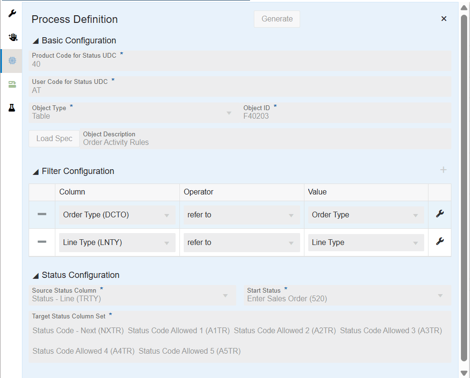Click the wrench icon for the Line Type row
470x378 pixels.
(440, 242)
